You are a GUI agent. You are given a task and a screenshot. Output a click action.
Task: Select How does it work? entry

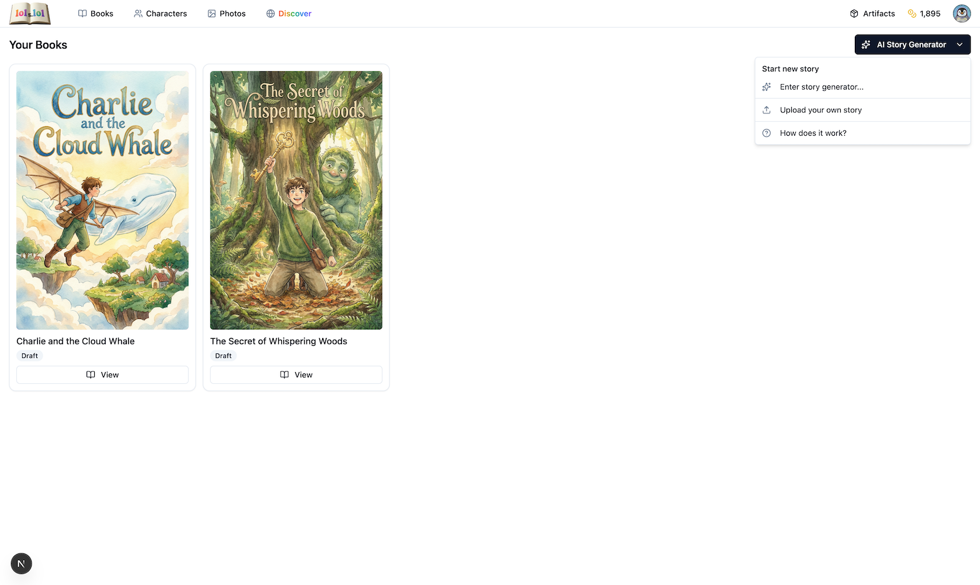click(813, 133)
